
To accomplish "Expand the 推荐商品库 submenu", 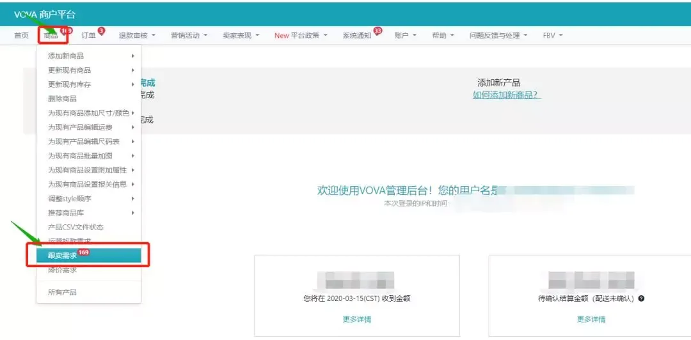I will tap(88, 213).
